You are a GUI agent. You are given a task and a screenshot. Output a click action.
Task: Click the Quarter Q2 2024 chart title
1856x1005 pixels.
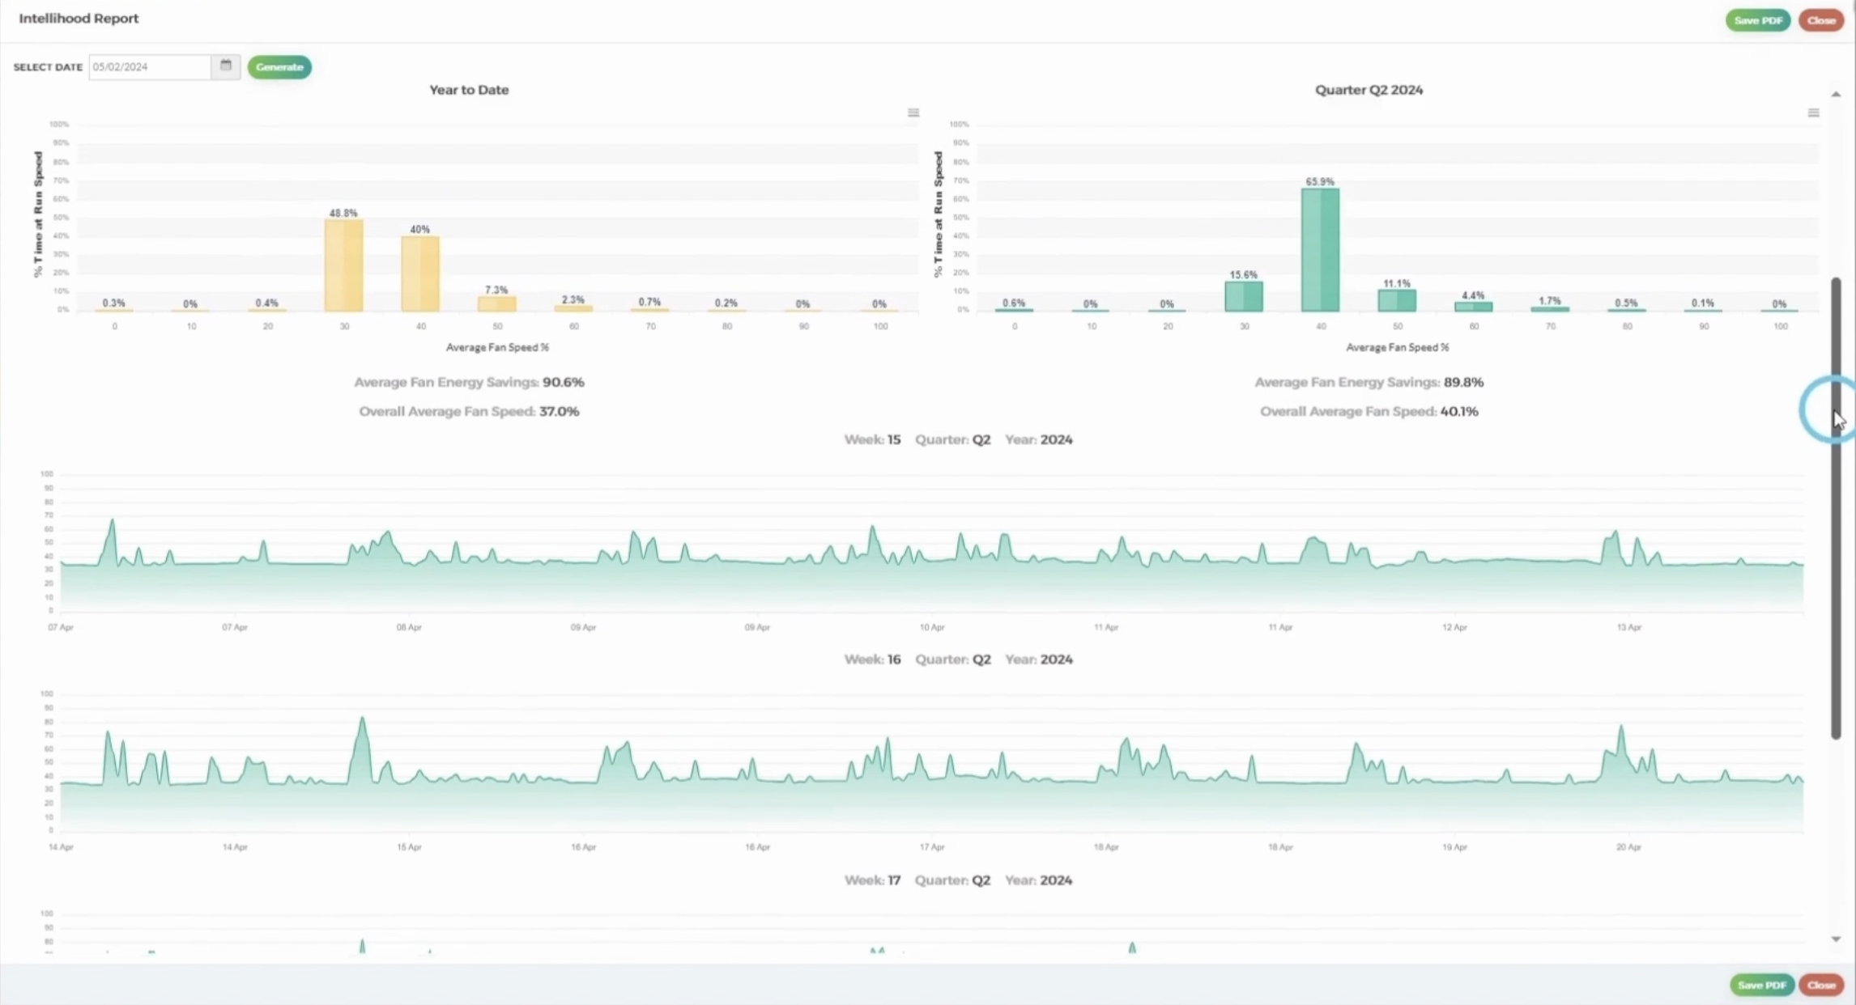tap(1369, 90)
